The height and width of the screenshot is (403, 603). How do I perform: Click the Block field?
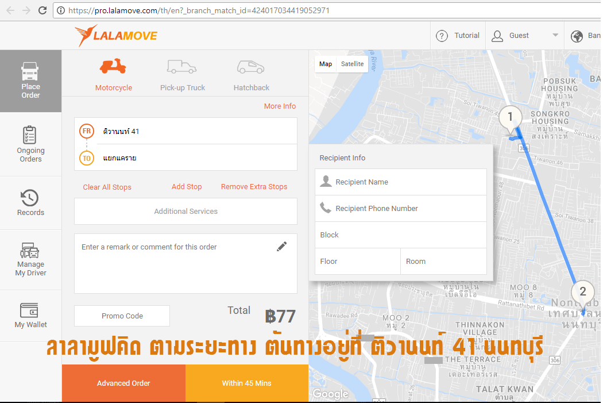click(x=401, y=235)
